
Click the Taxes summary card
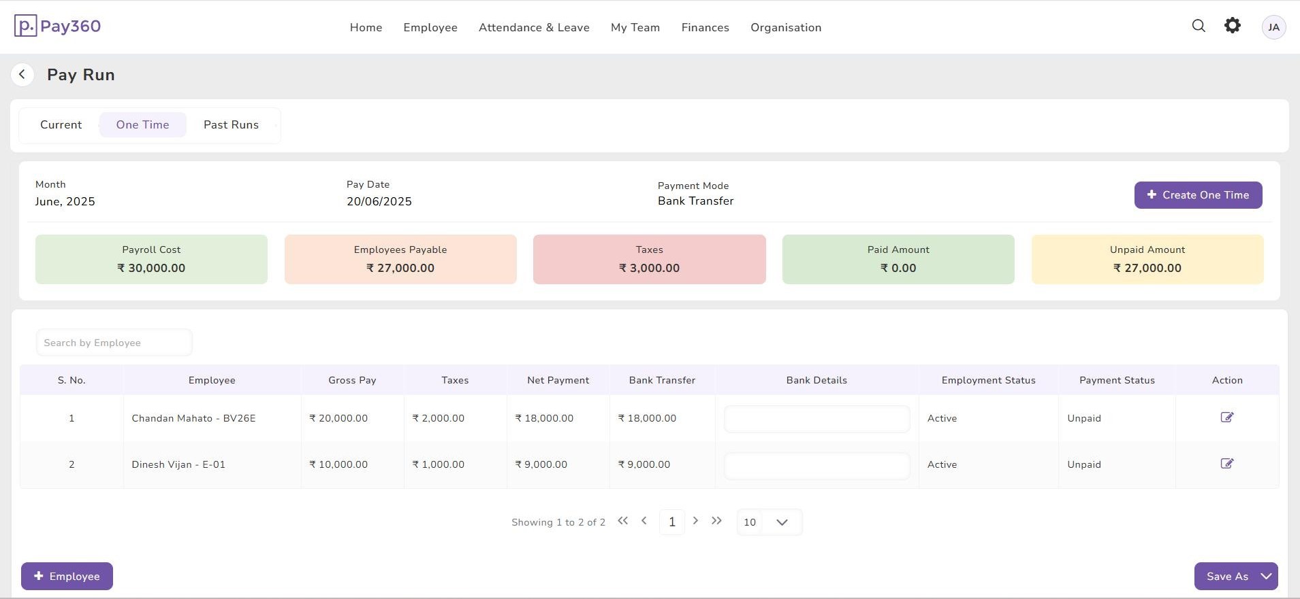click(650, 259)
